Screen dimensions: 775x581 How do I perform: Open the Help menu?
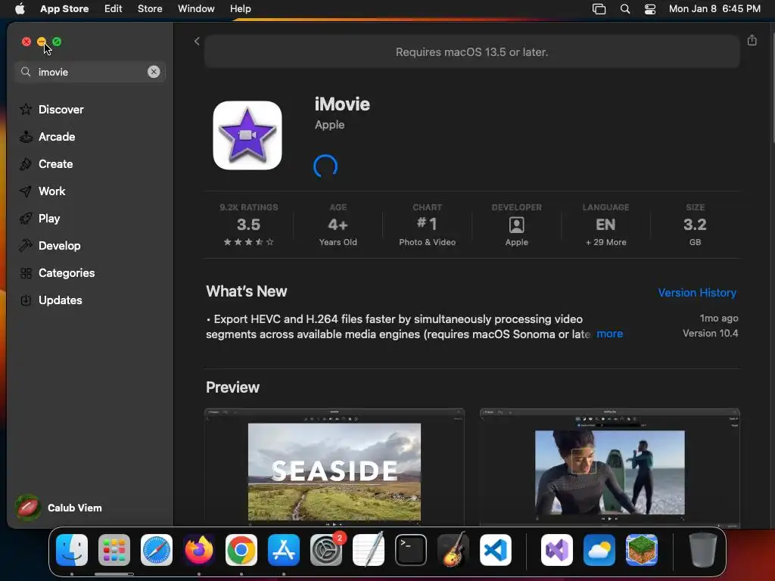click(240, 8)
